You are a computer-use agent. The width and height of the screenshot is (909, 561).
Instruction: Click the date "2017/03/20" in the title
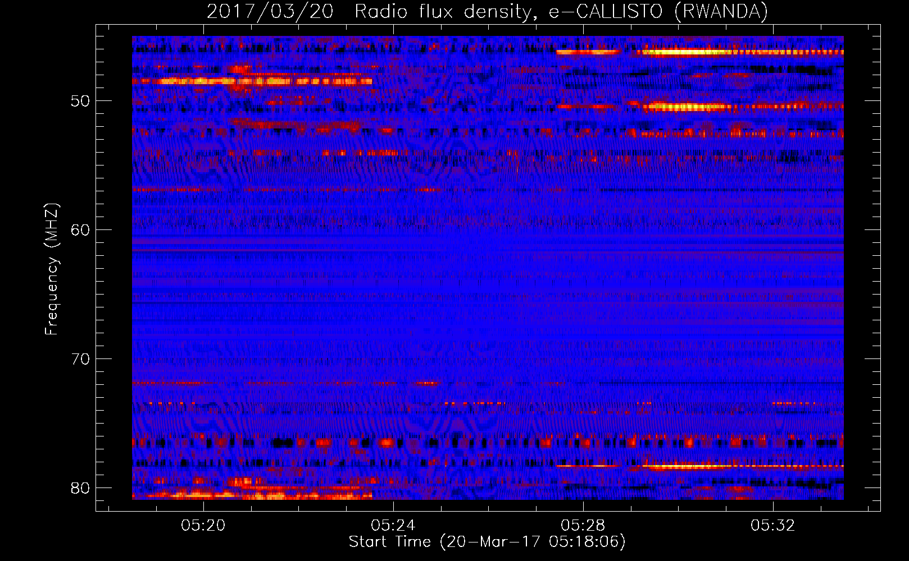[x=270, y=11]
